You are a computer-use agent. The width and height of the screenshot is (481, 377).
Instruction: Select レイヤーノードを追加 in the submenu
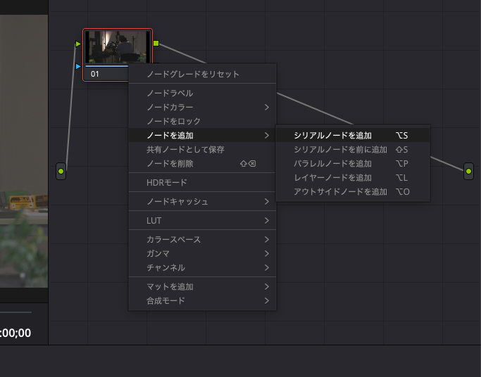point(332,177)
